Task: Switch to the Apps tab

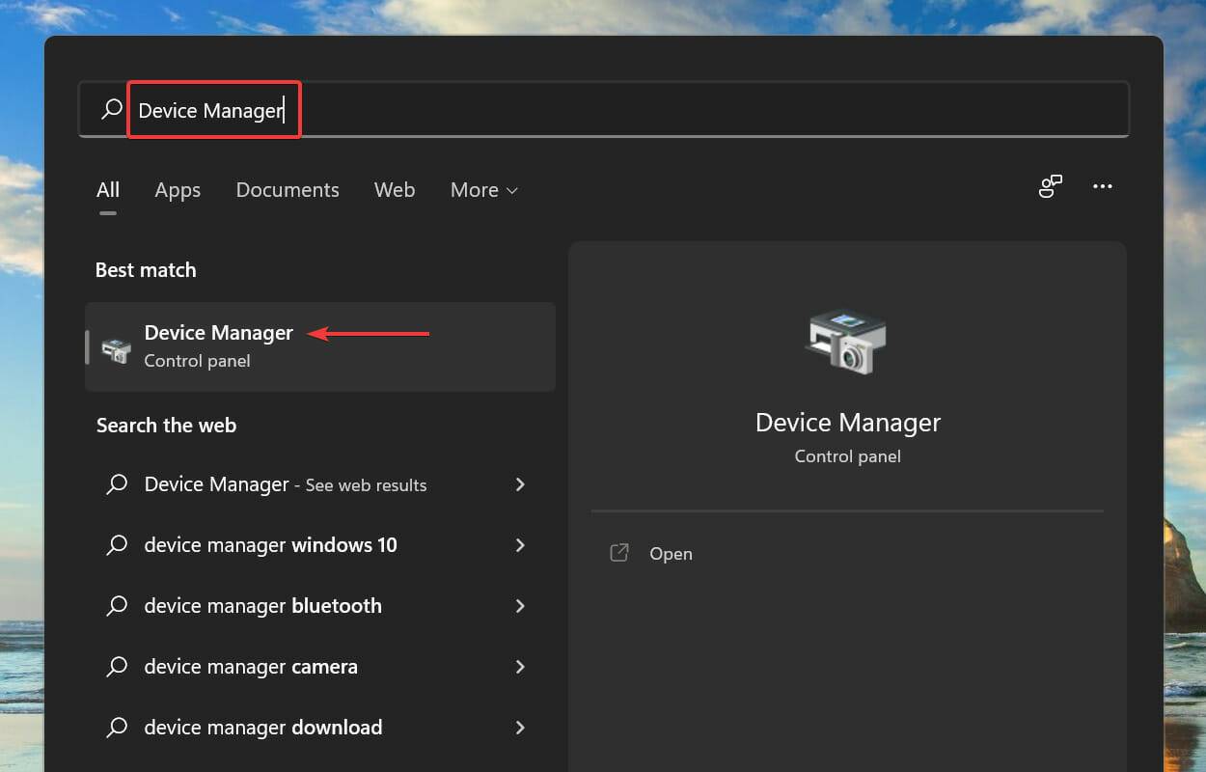Action: 178,190
